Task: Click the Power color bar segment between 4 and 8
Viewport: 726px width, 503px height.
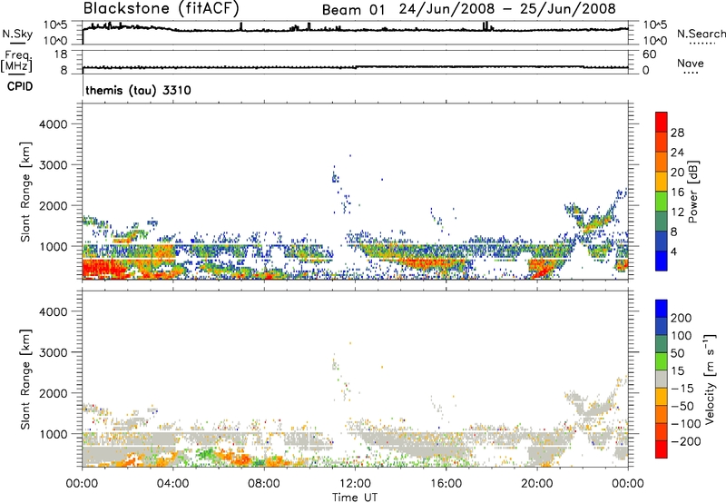Action: 662,241
